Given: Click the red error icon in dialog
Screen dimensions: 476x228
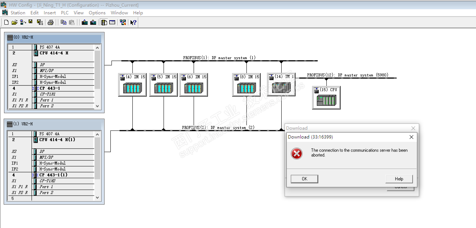Looking at the screenshot, I should (x=297, y=153).
